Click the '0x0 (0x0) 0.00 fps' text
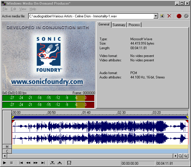The image size is (191, 167). pyautogui.click(x=15, y=93)
